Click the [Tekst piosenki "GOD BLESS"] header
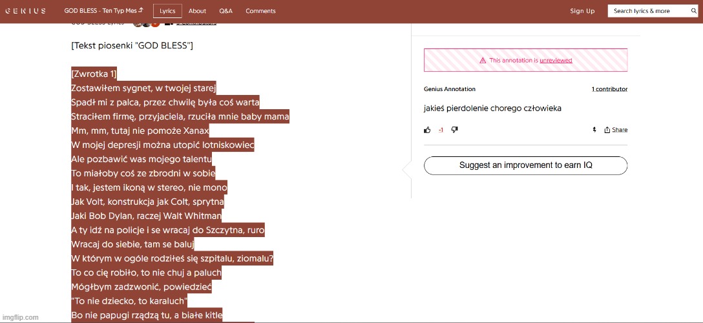This screenshot has height=323, width=703. 132,46
